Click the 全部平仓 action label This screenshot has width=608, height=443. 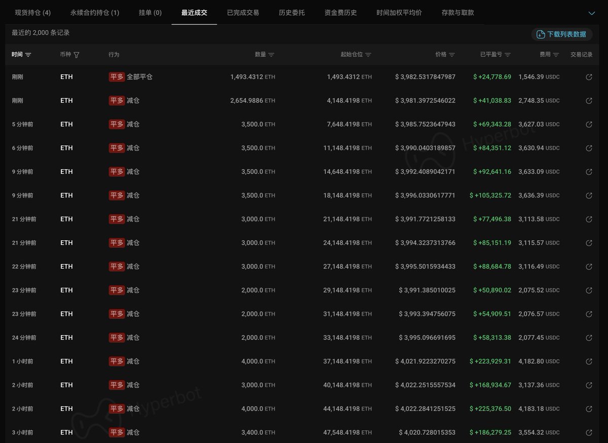click(x=139, y=77)
